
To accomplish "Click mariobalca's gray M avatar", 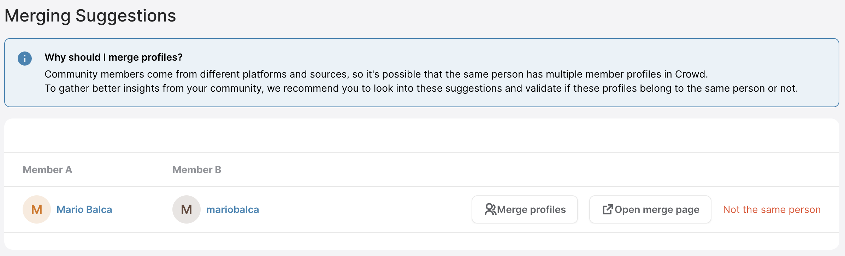I will coord(187,209).
